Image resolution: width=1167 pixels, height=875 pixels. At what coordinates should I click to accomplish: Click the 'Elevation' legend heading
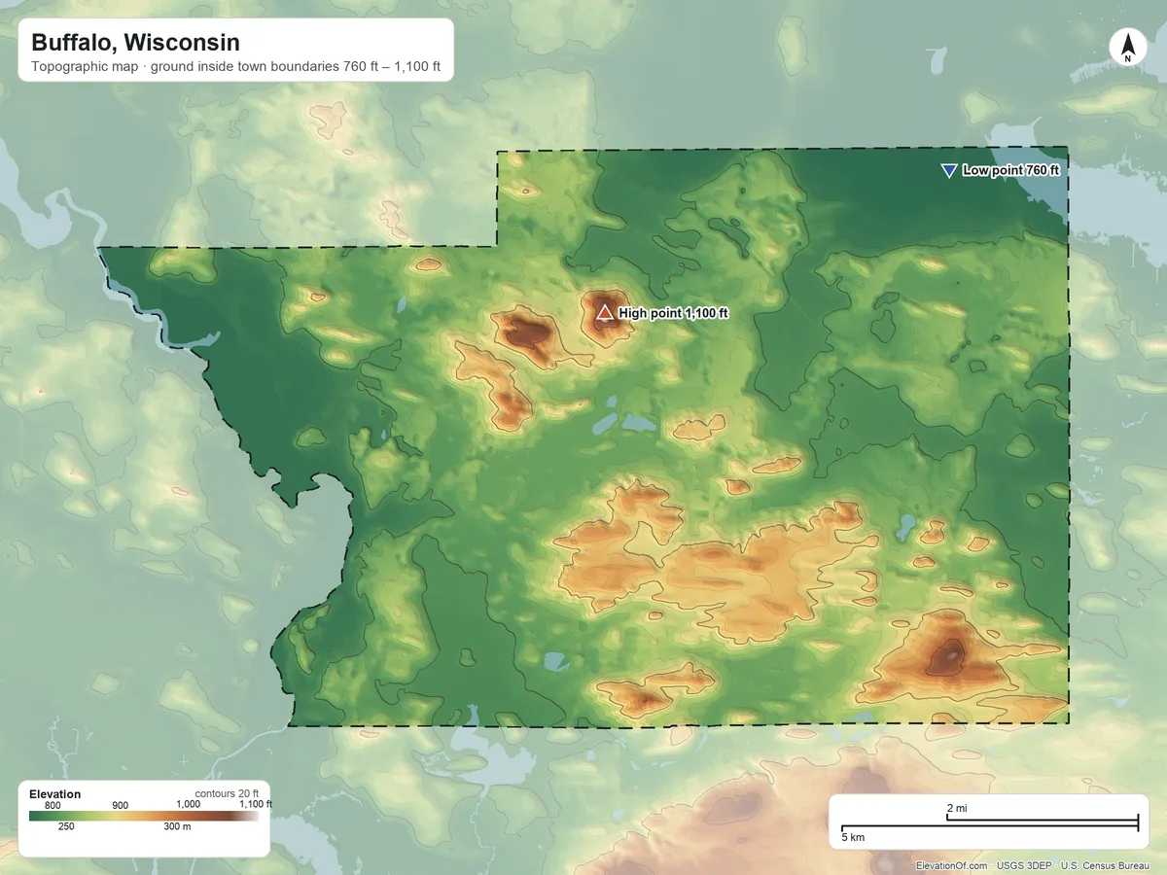[x=55, y=794]
